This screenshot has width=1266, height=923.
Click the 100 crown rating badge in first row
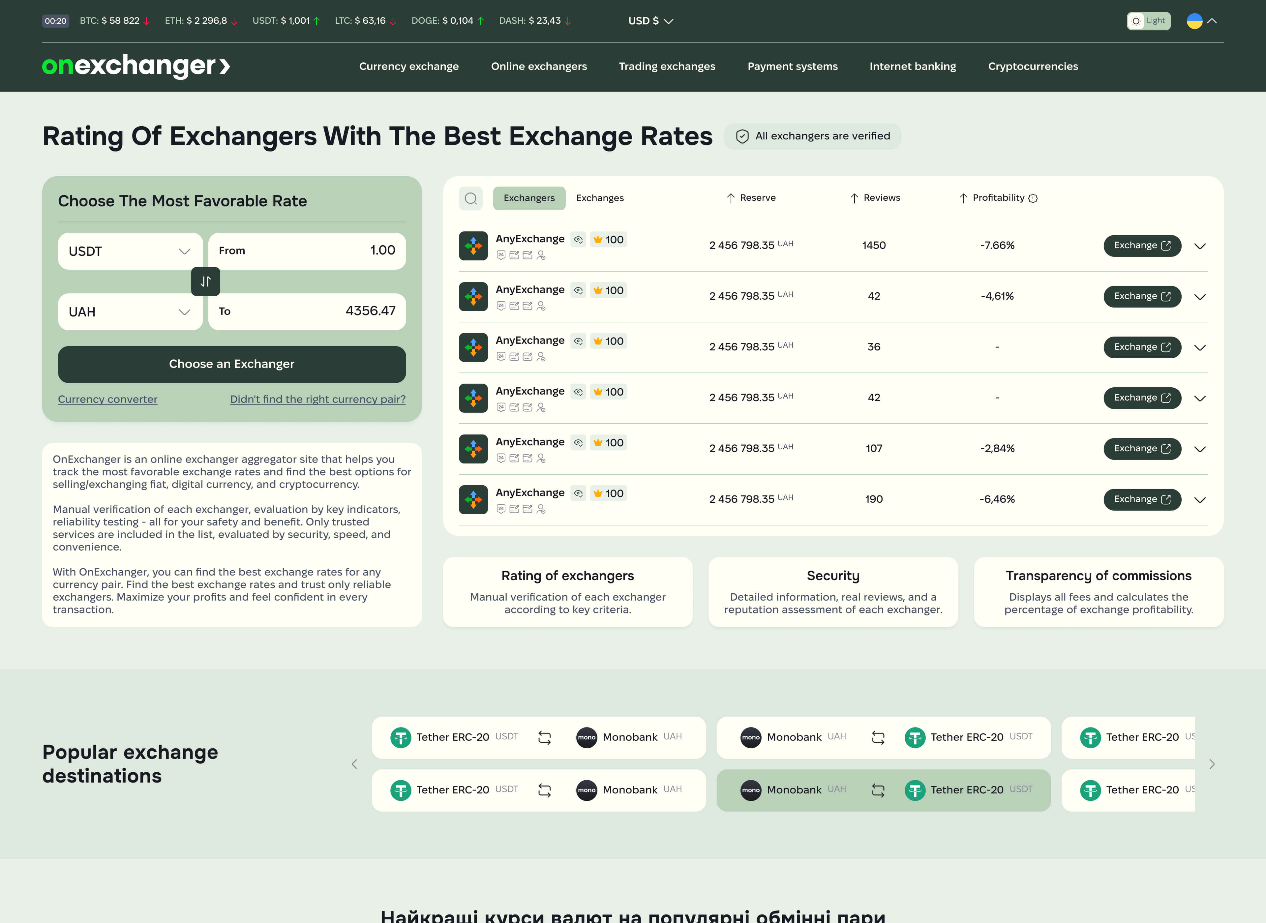(608, 240)
